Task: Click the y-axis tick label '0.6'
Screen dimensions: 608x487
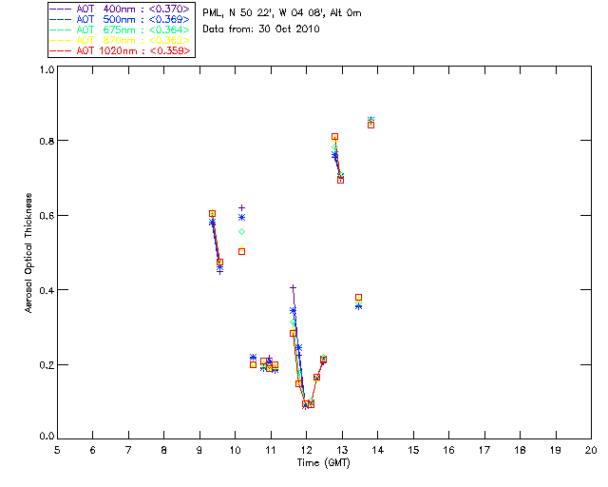Action: coord(47,216)
